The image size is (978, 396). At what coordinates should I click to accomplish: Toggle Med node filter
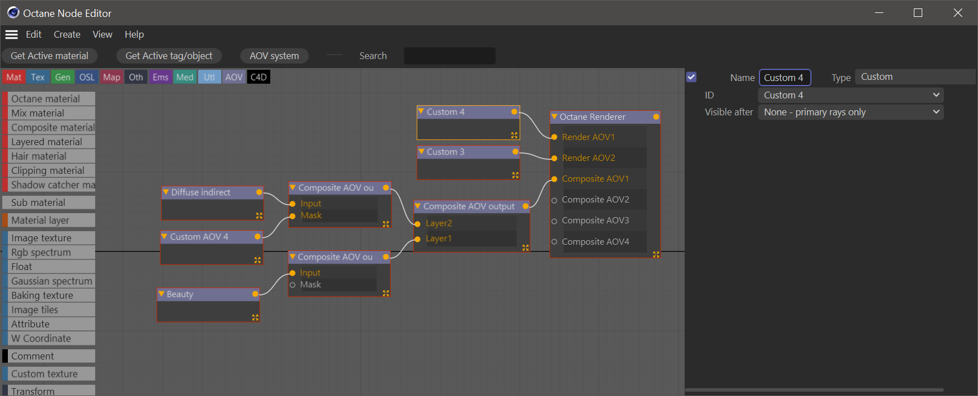click(185, 77)
